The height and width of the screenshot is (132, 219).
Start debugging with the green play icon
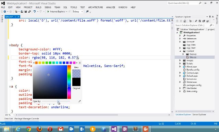48,12
